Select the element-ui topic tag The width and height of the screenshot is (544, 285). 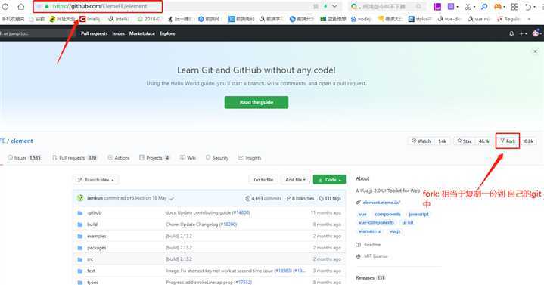coord(370,231)
